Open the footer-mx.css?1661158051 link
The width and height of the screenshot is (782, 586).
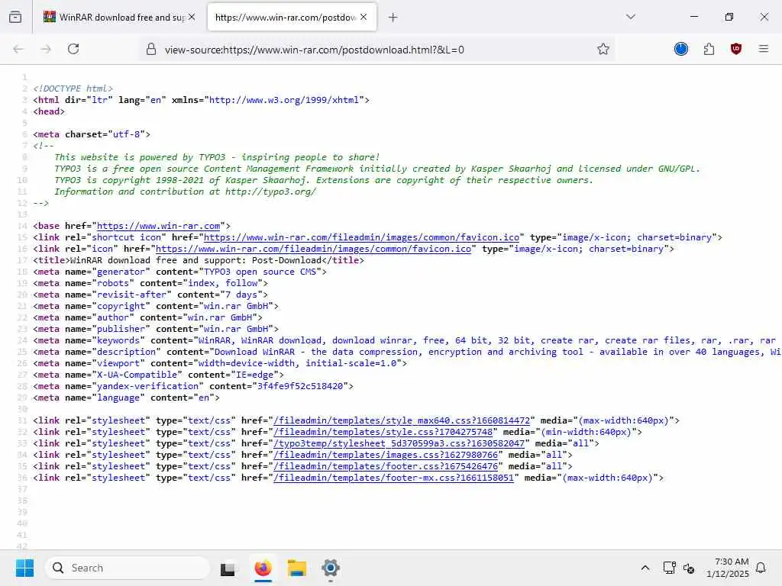coord(393,478)
